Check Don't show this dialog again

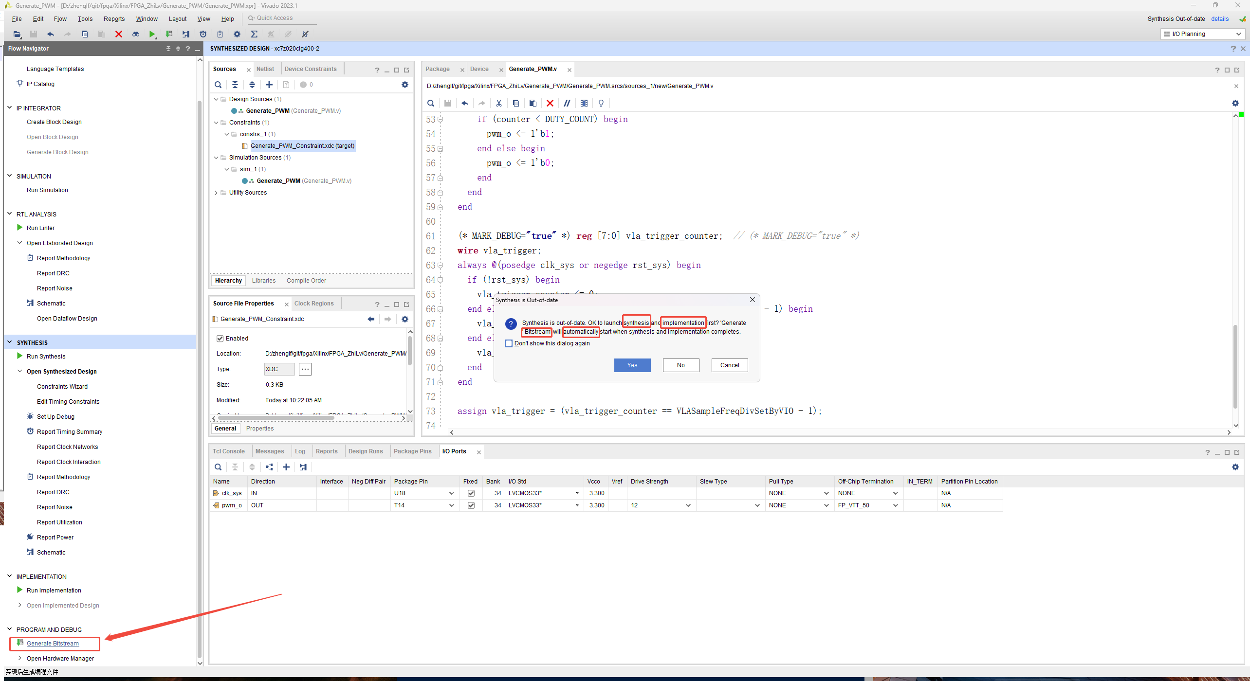(x=509, y=343)
